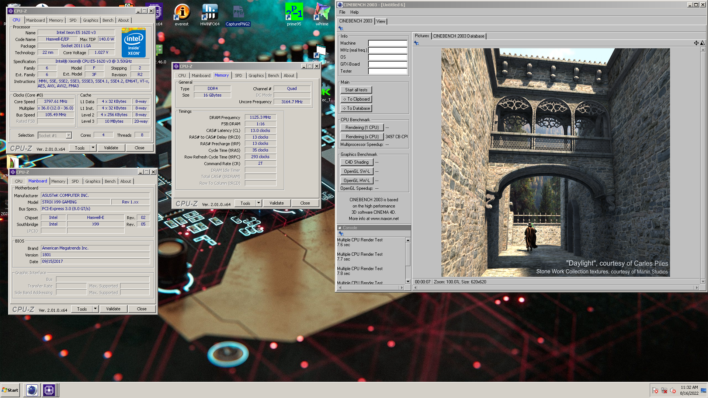Launch the wPrime desktop shortcut
The width and height of the screenshot is (708, 398).
(322, 15)
